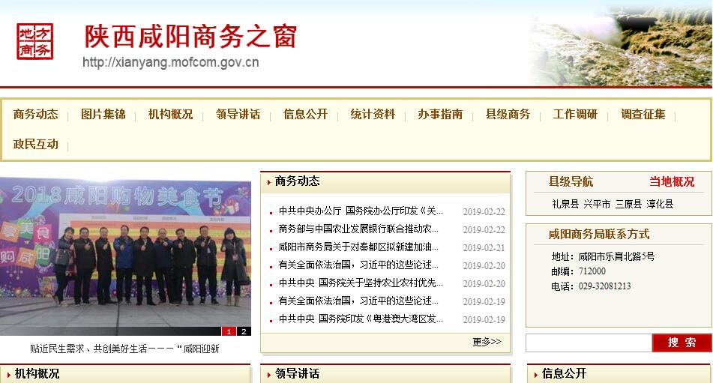
Task: Click 更多>> under the 商务动态 list
Action: tap(487, 342)
